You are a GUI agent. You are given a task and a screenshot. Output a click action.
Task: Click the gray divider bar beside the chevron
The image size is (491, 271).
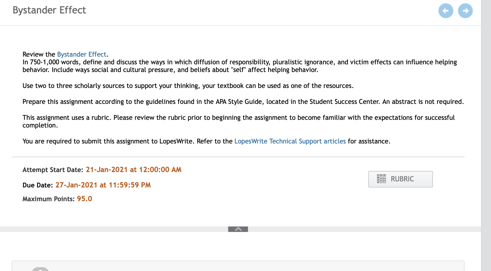(114, 229)
